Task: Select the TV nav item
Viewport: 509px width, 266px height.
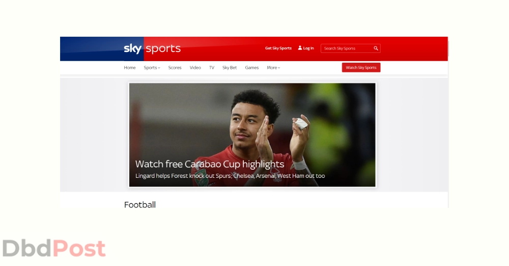Action: (x=212, y=68)
